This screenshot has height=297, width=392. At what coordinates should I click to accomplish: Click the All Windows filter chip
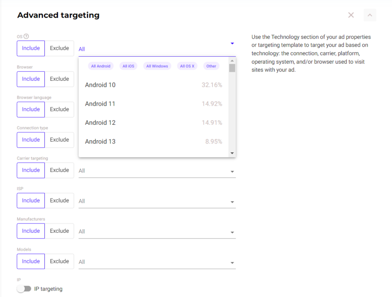(157, 66)
